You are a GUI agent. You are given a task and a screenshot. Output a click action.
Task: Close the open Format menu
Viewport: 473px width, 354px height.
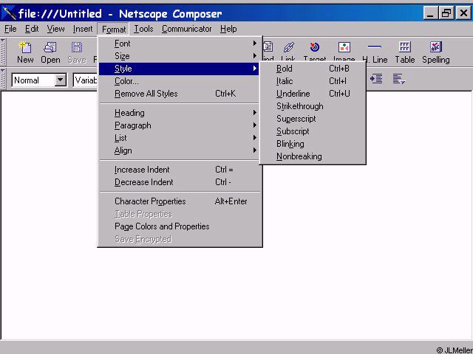(x=113, y=29)
